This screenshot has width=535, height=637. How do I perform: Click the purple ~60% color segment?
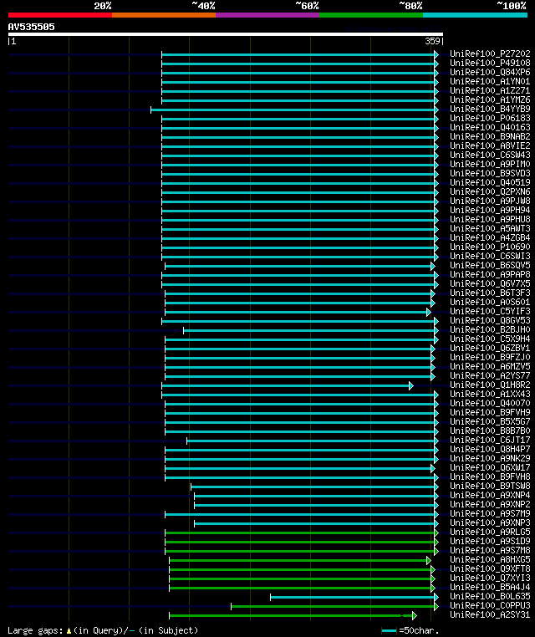point(267,15)
